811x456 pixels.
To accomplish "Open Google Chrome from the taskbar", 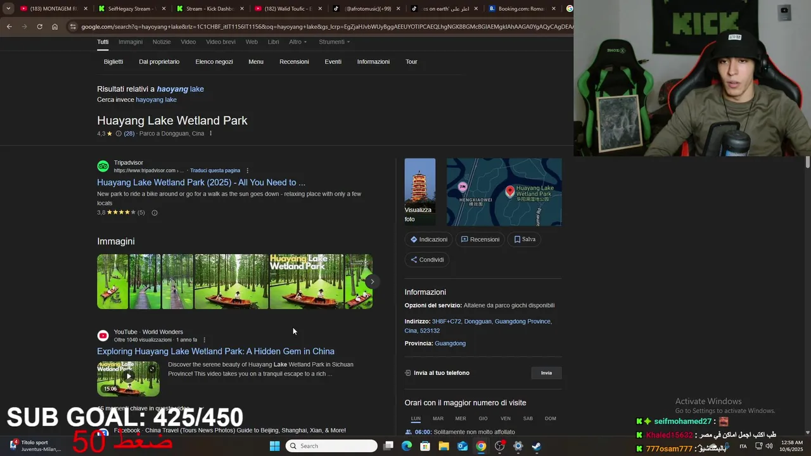I will pos(481,446).
